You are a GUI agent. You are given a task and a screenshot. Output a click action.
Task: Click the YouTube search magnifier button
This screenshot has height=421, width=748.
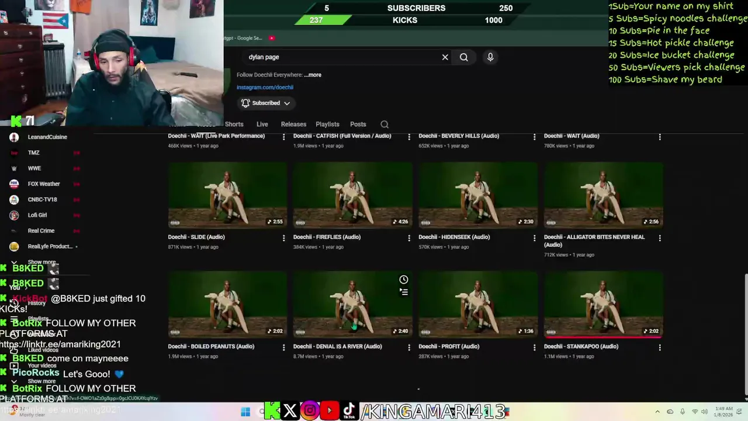pyautogui.click(x=463, y=57)
